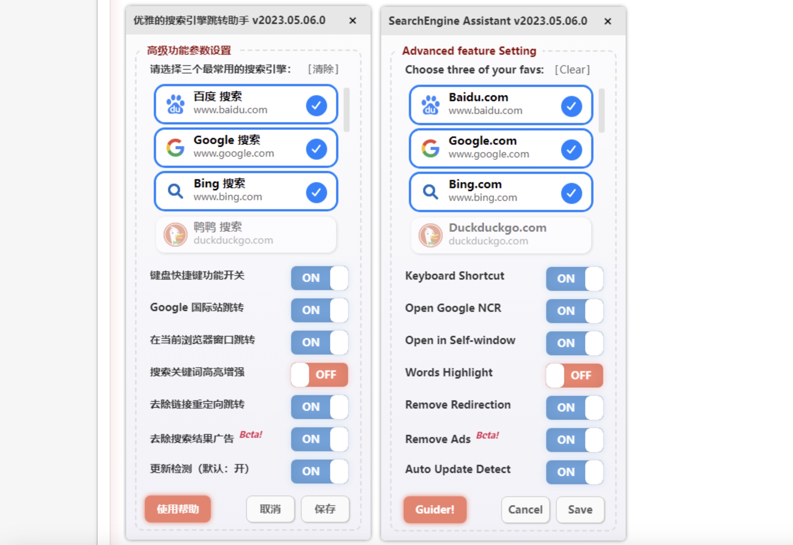Viewport: 793px width, 545px height.
Task: Enable the Words Highlight switch
Action: (574, 375)
